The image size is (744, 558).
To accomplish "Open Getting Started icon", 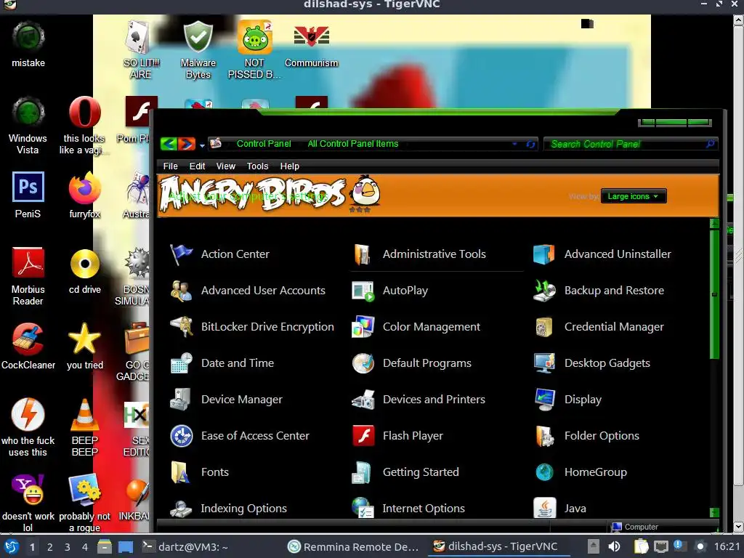I will click(362, 472).
